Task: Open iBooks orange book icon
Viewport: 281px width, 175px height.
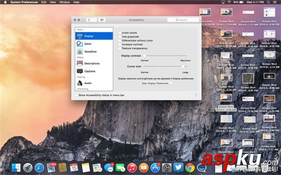Action: point(144,168)
